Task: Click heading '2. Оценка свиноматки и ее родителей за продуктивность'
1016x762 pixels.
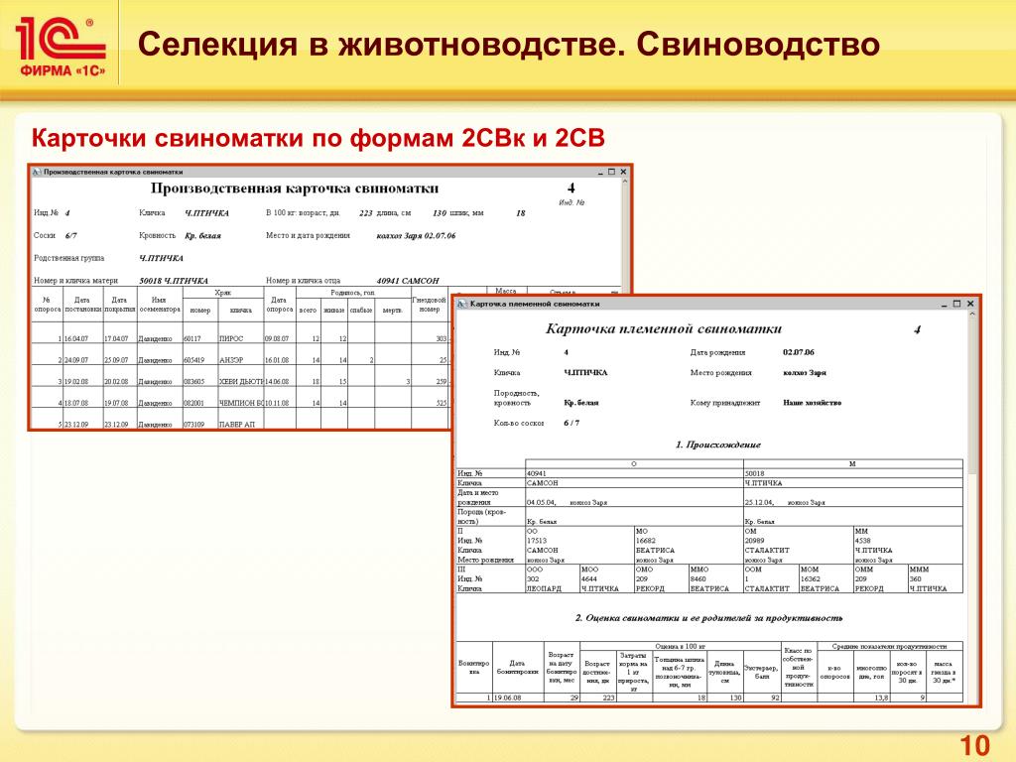Action: (x=708, y=618)
